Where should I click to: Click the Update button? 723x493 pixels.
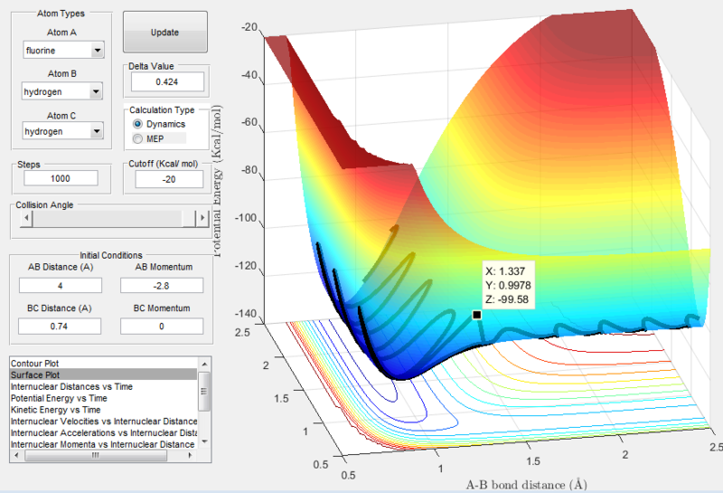coord(165,33)
